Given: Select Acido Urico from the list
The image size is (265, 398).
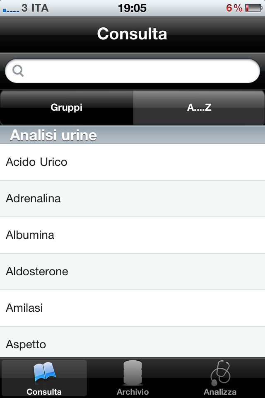Looking at the screenshot, I should tap(132, 162).
